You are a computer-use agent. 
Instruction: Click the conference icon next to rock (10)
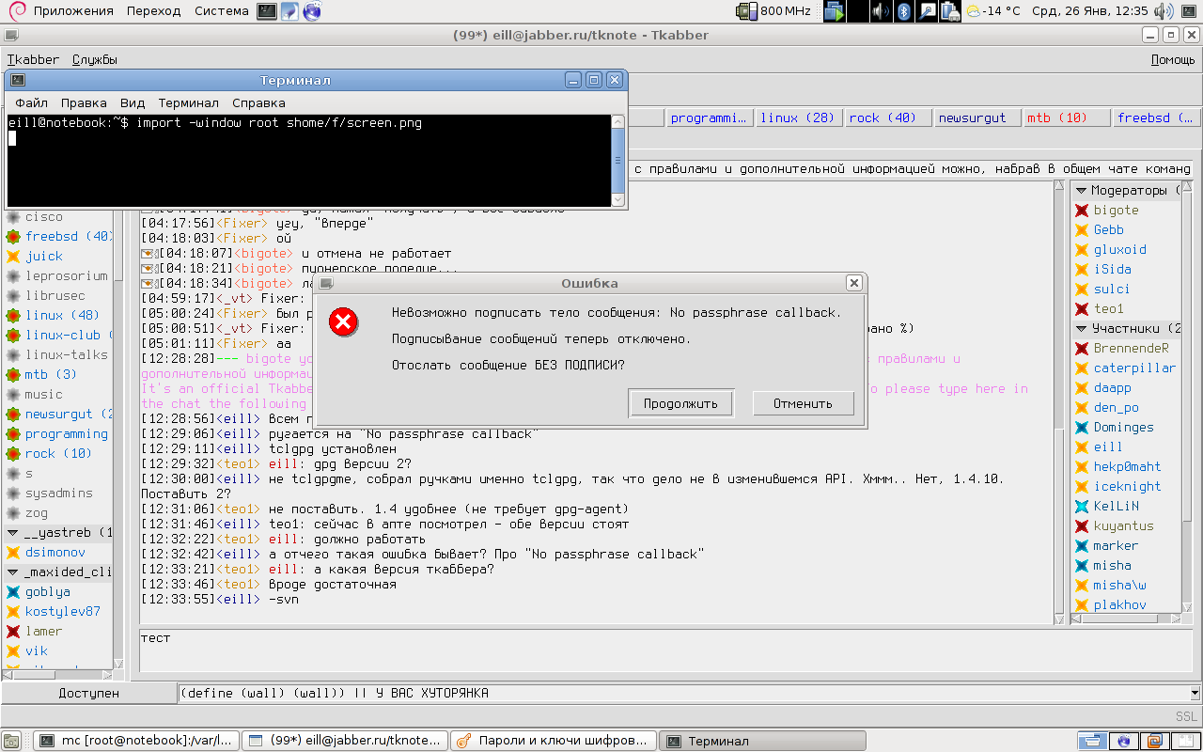point(13,454)
